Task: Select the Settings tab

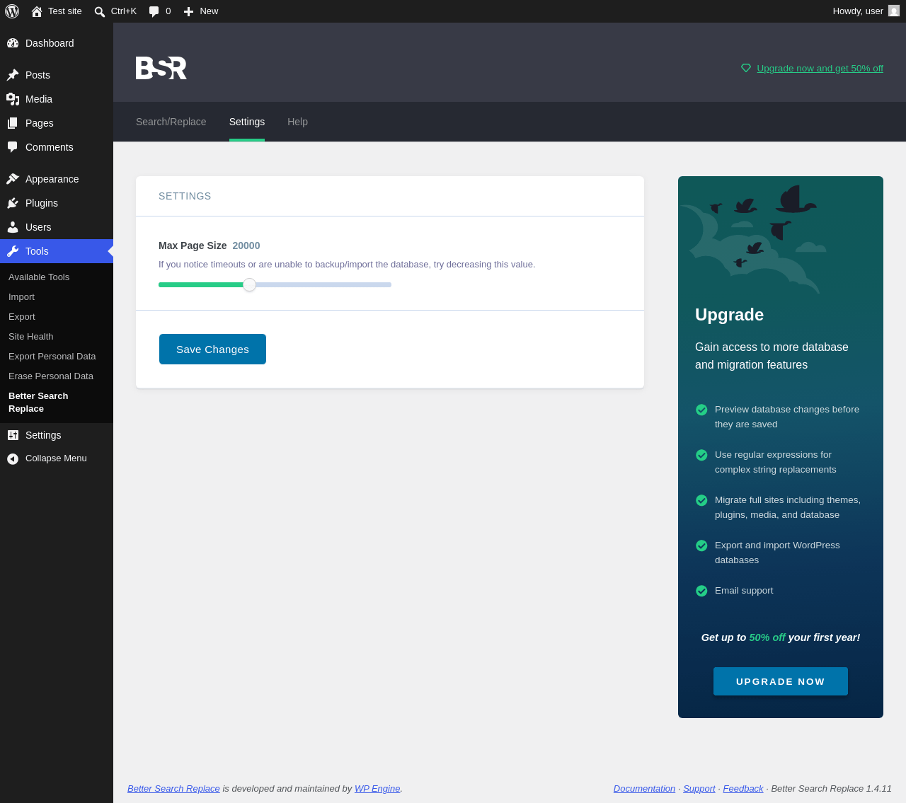Action: coord(247,122)
